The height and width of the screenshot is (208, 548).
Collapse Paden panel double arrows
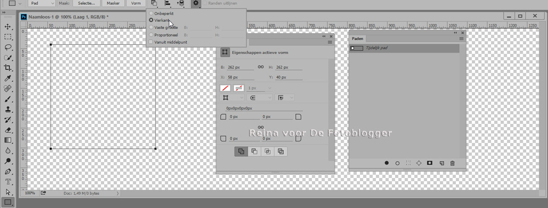point(456,32)
